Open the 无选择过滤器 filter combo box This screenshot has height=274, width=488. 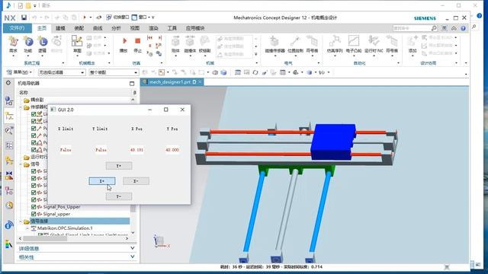(62, 72)
